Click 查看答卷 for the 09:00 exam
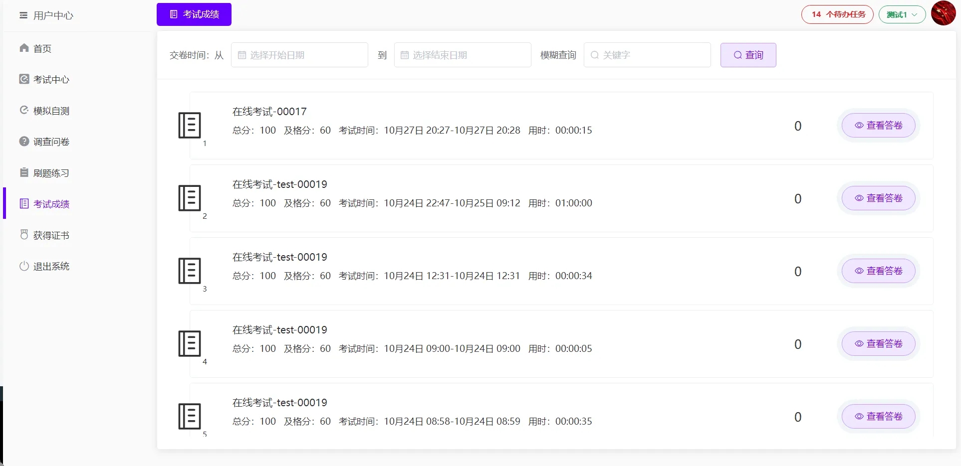 tap(879, 343)
